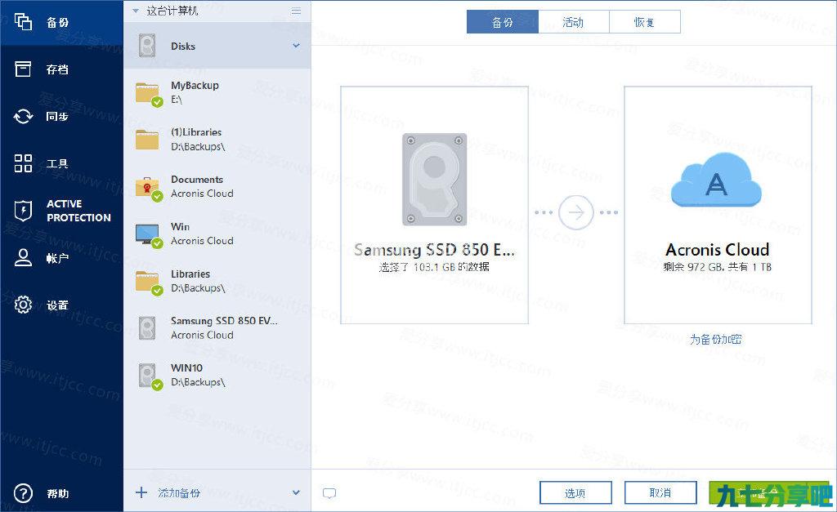Switch to the 恢复 recovery tab
The width and height of the screenshot is (837, 512).
click(x=644, y=22)
